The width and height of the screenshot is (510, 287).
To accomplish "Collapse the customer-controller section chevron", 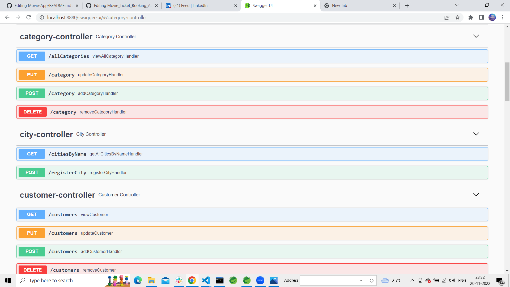I will click(x=476, y=195).
